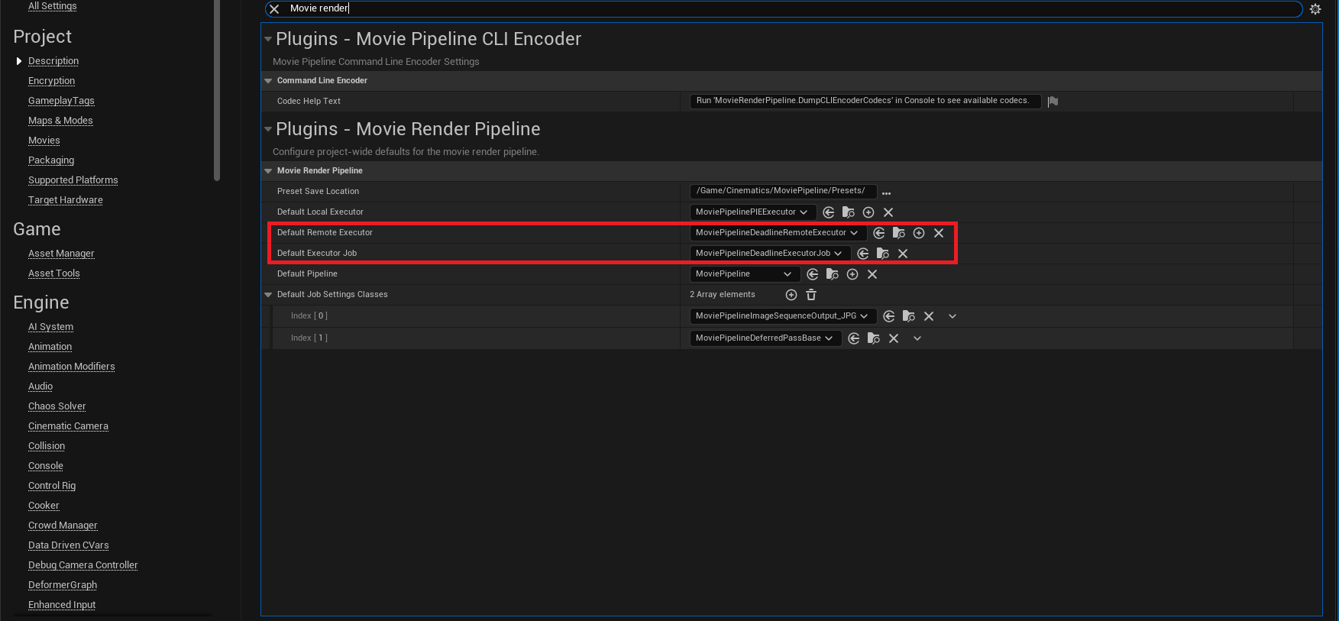The height and width of the screenshot is (621, 1339).
Task: Collapse the Command Line Encoder category
Action: (268, 81)
